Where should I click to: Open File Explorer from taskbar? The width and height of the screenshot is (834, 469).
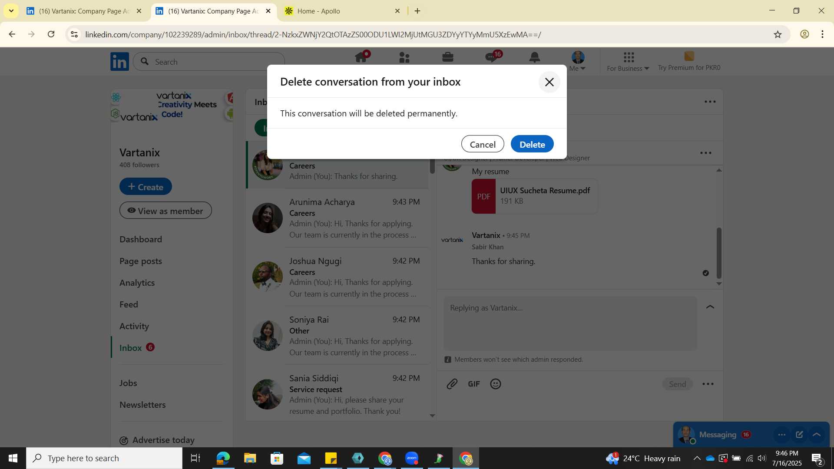[x=250, y=458]
